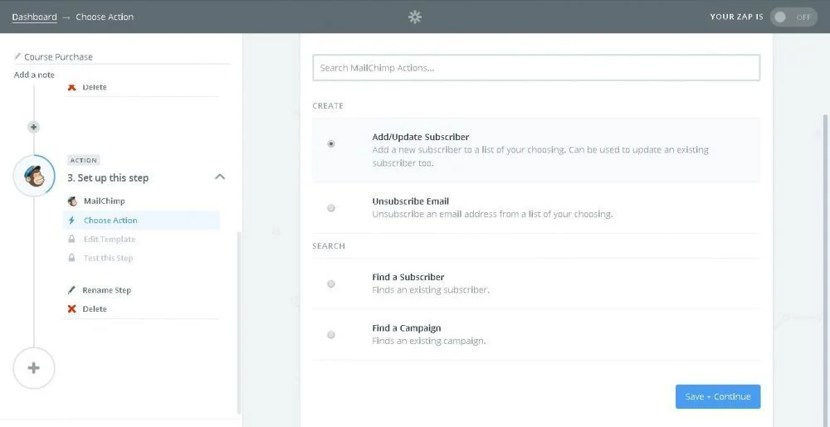Select the Unsubscribe Email radio option

click(x=331, y=208)
